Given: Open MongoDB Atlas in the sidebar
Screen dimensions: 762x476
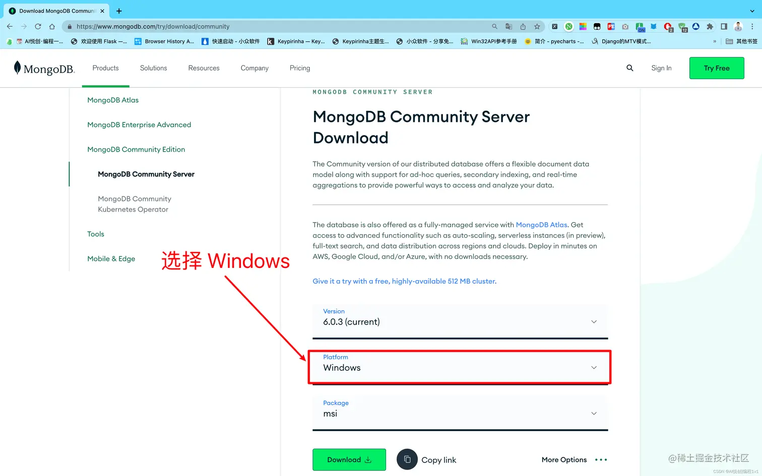Looking at the screenshot, I should click(113, 100).
